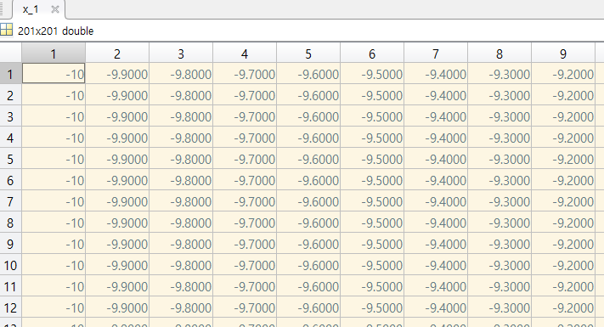
Task: Click cell -9.8000 in row 12
Action: (x=181, y=307)
